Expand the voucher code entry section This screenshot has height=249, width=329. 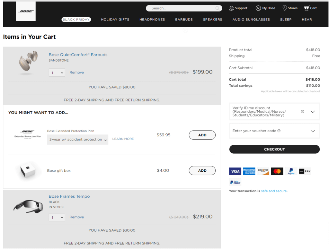click(313, 131)
